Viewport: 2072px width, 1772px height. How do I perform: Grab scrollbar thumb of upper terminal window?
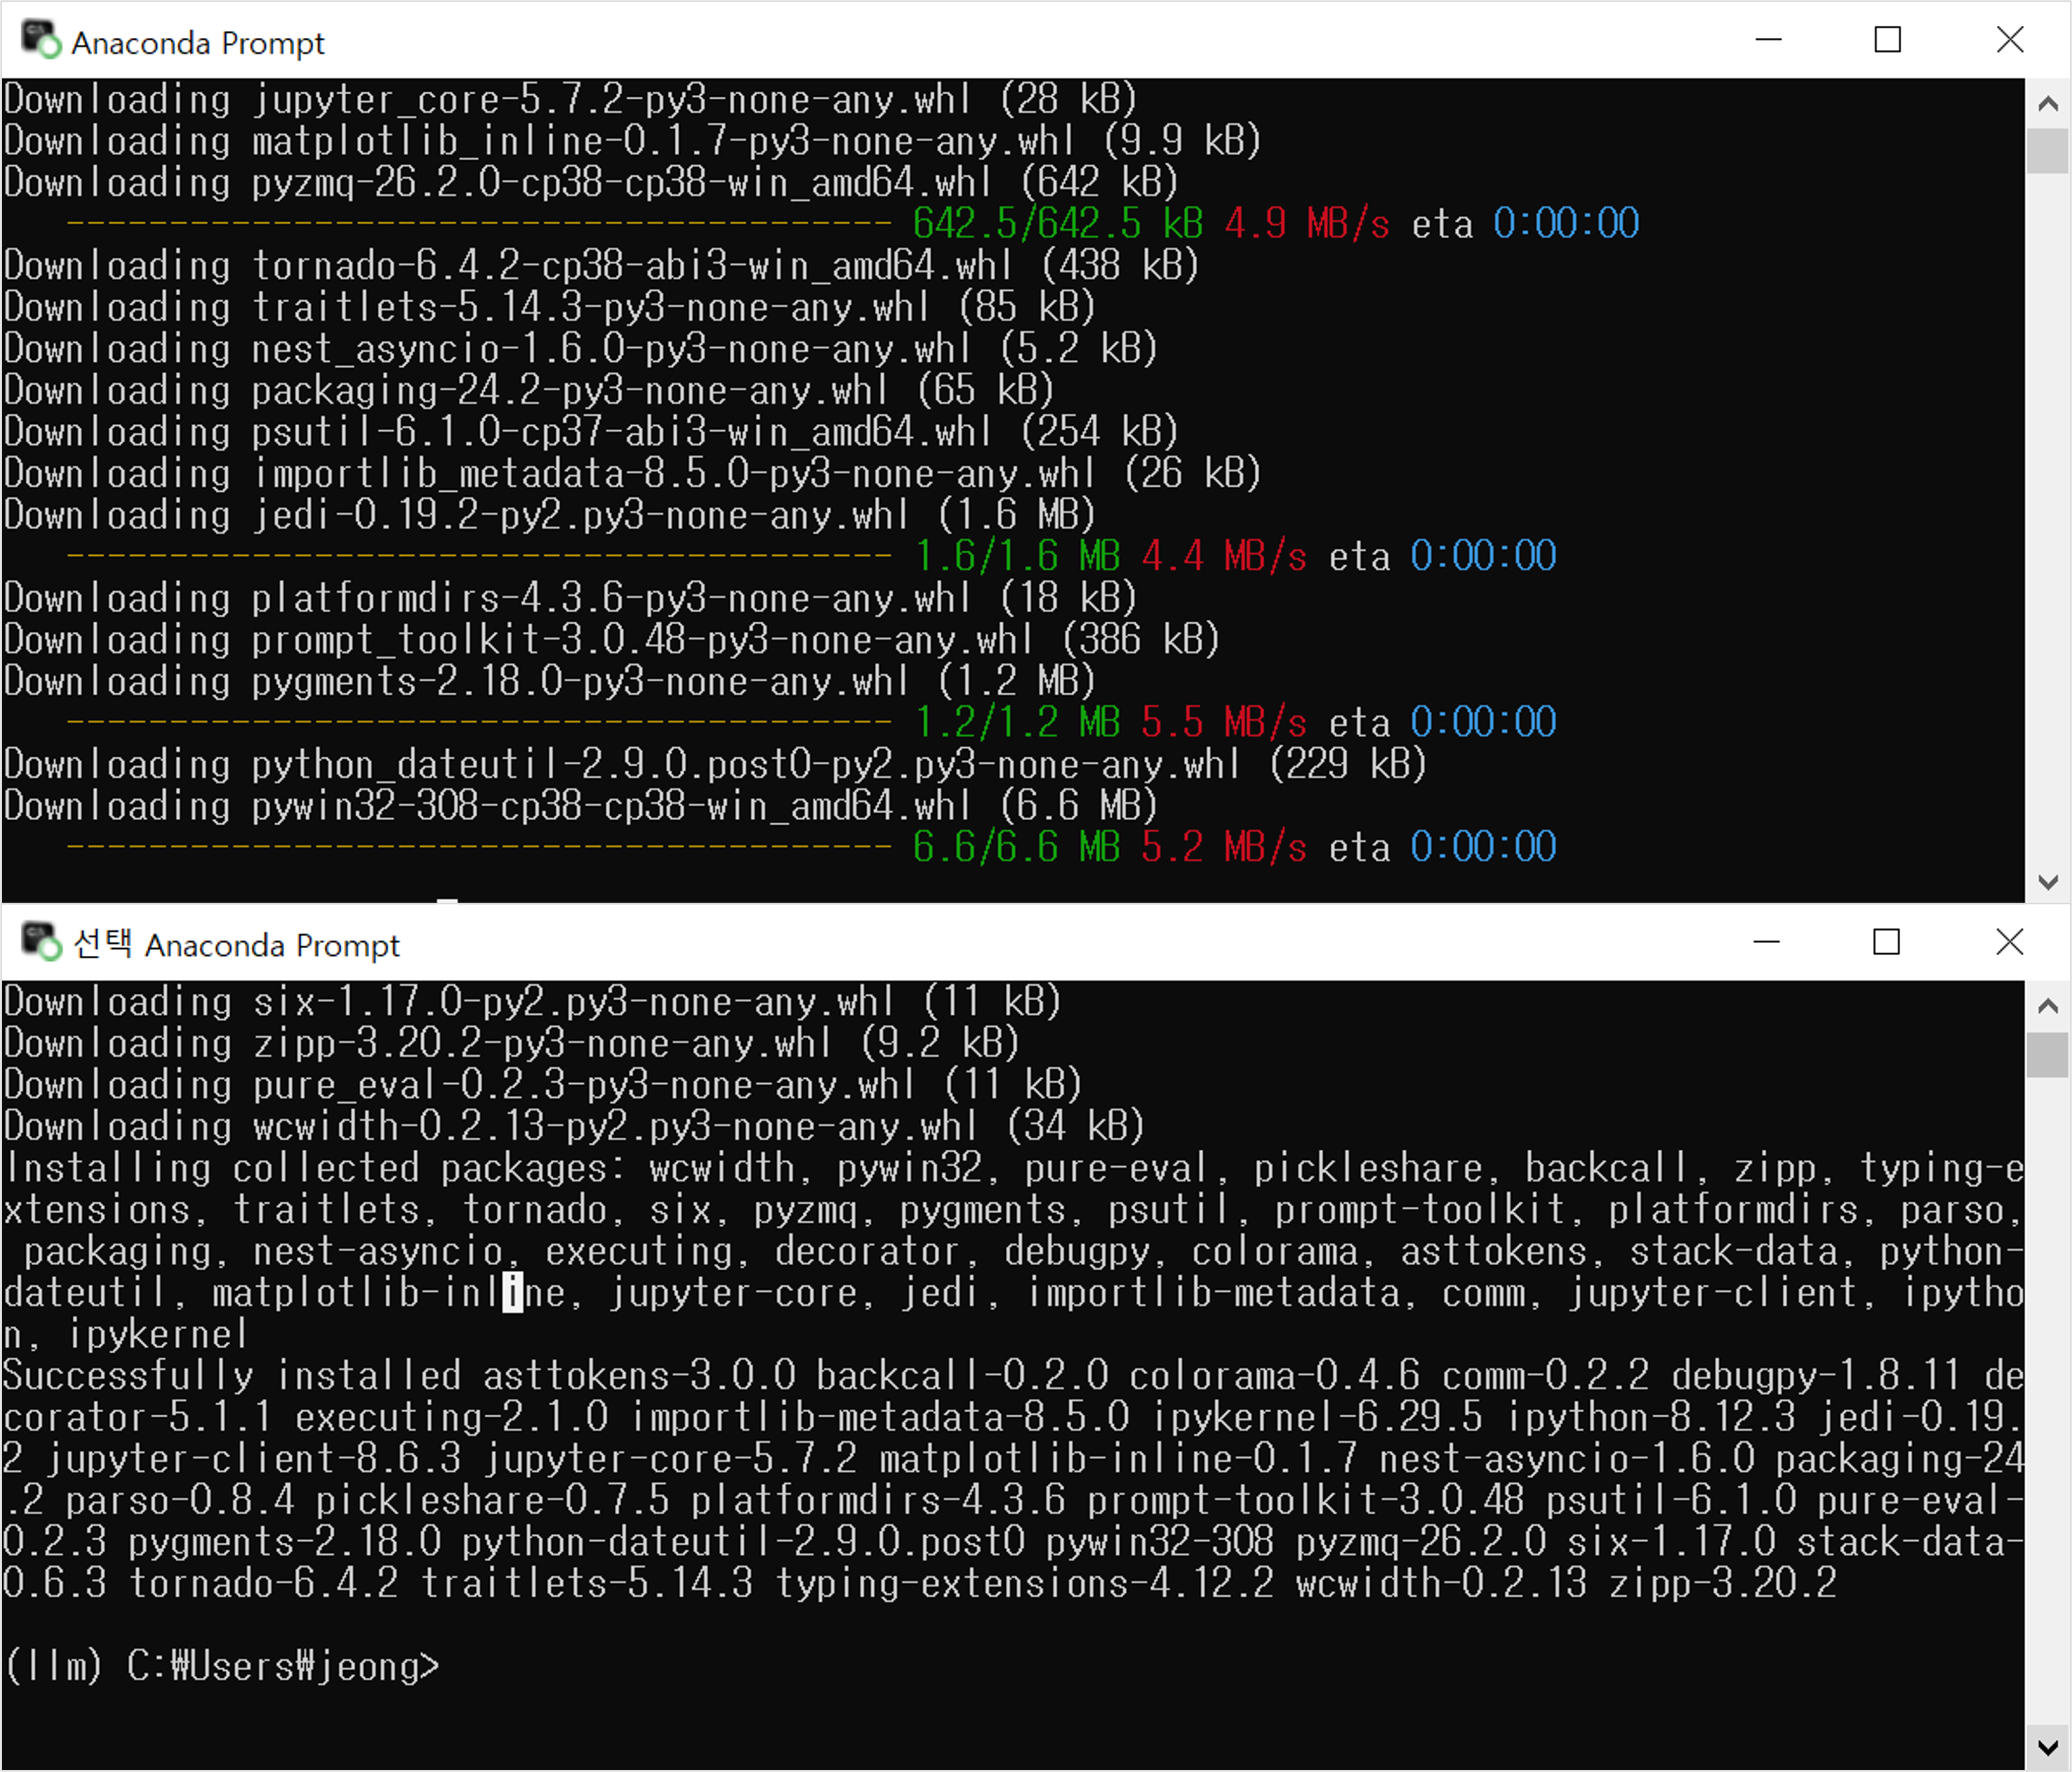pyautogui.click(x=2047, y=151)
